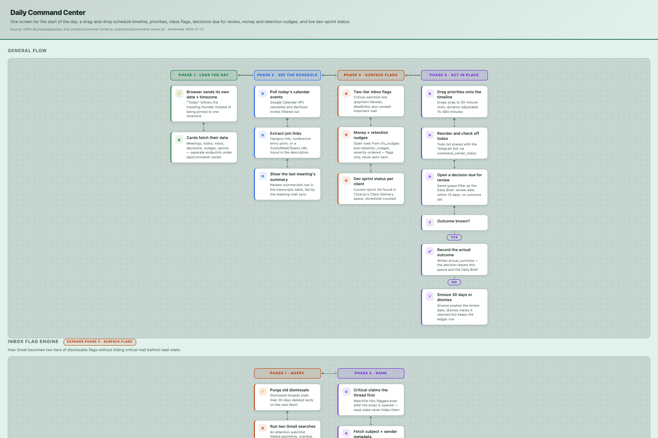
Task: Click 'Dismissed threads older than 30 days' text
Action: tap(292, 400)
